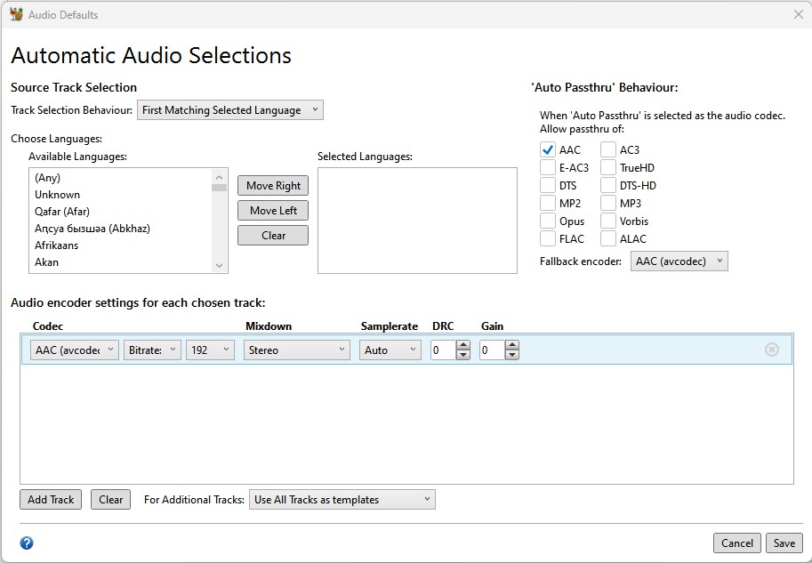Tick the FLAC passthru checkbox

point(548,238)
